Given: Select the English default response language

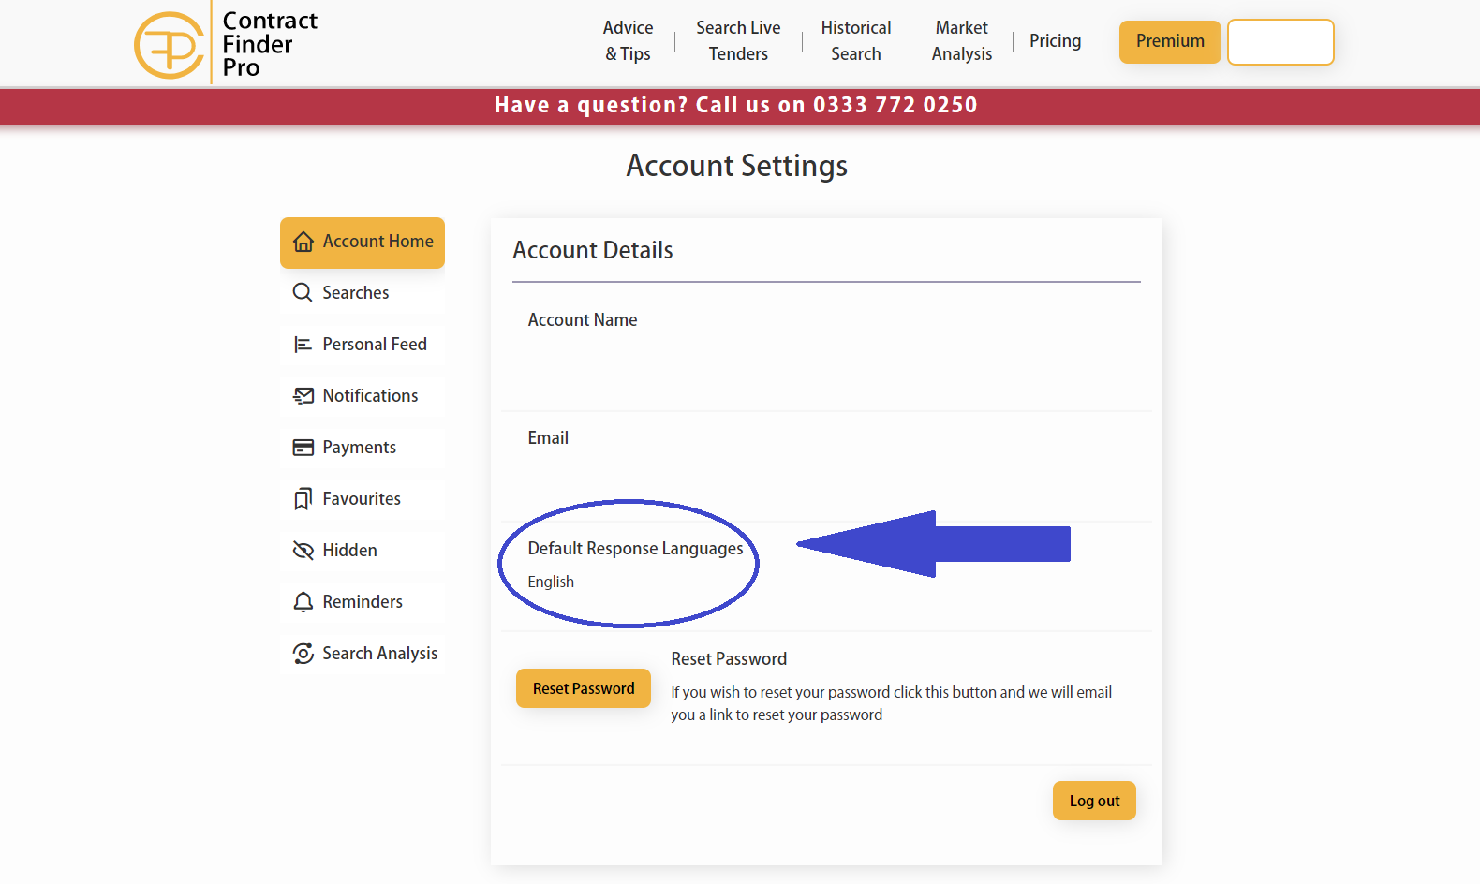Looking at the screenshot, I should pos(551,582).
